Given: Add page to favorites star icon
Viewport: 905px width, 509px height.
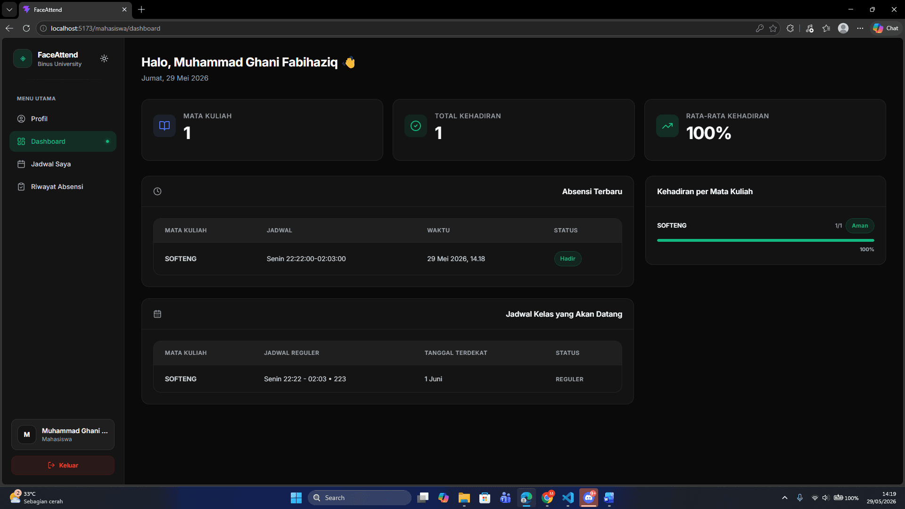Looking at the screenshot, I should [773, 28].
